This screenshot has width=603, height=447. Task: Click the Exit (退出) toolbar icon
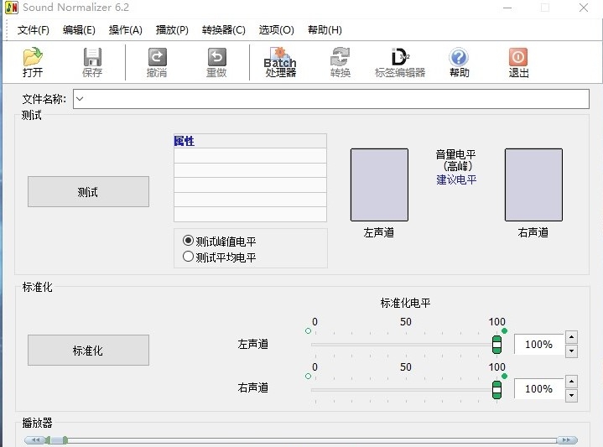pyautogui.click(x=518, y=57)
